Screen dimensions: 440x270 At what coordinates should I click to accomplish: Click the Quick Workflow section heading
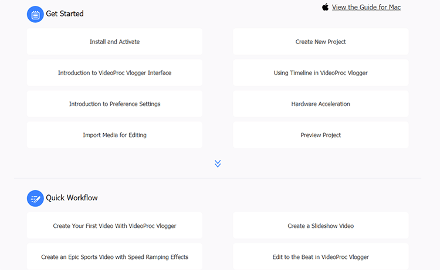[72, 198]
